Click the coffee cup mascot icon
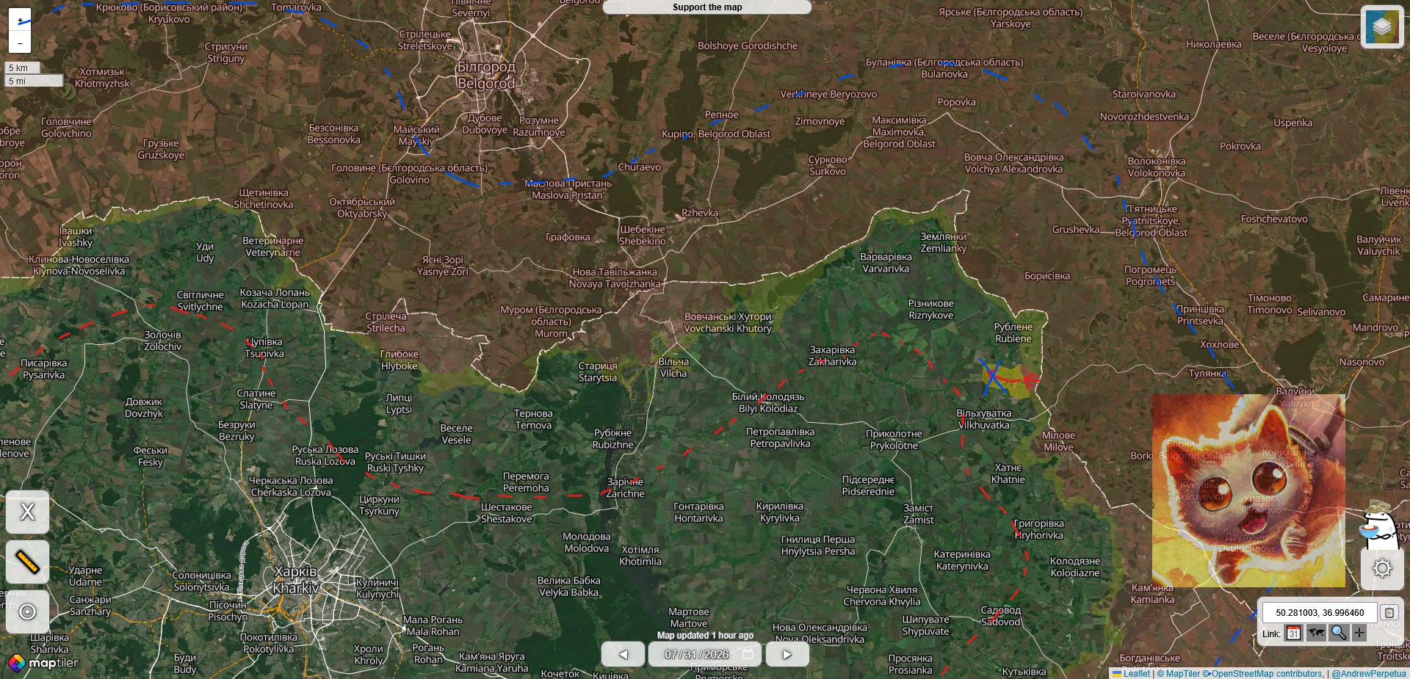The height and width of the screenshot is (679, 1410). click(1379, 524)
